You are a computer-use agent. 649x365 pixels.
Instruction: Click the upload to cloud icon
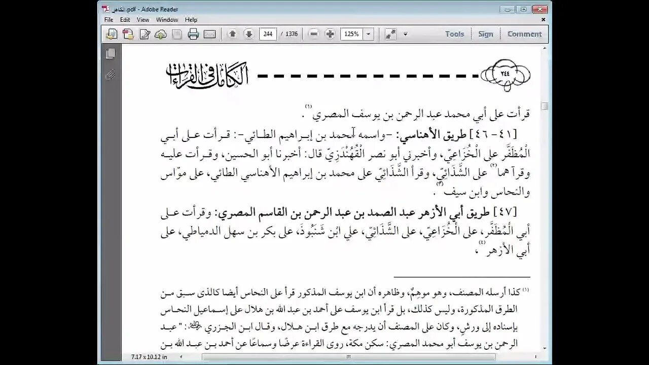coord(161,34)
